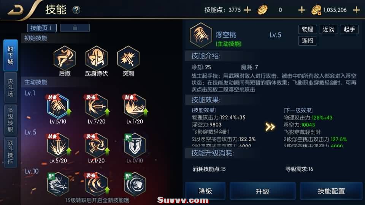Image resolution: width=365 pixels, height=205 pixels.
Task: Select the Lv.5/20 ground stab skill icon
Action: (58, 146)
